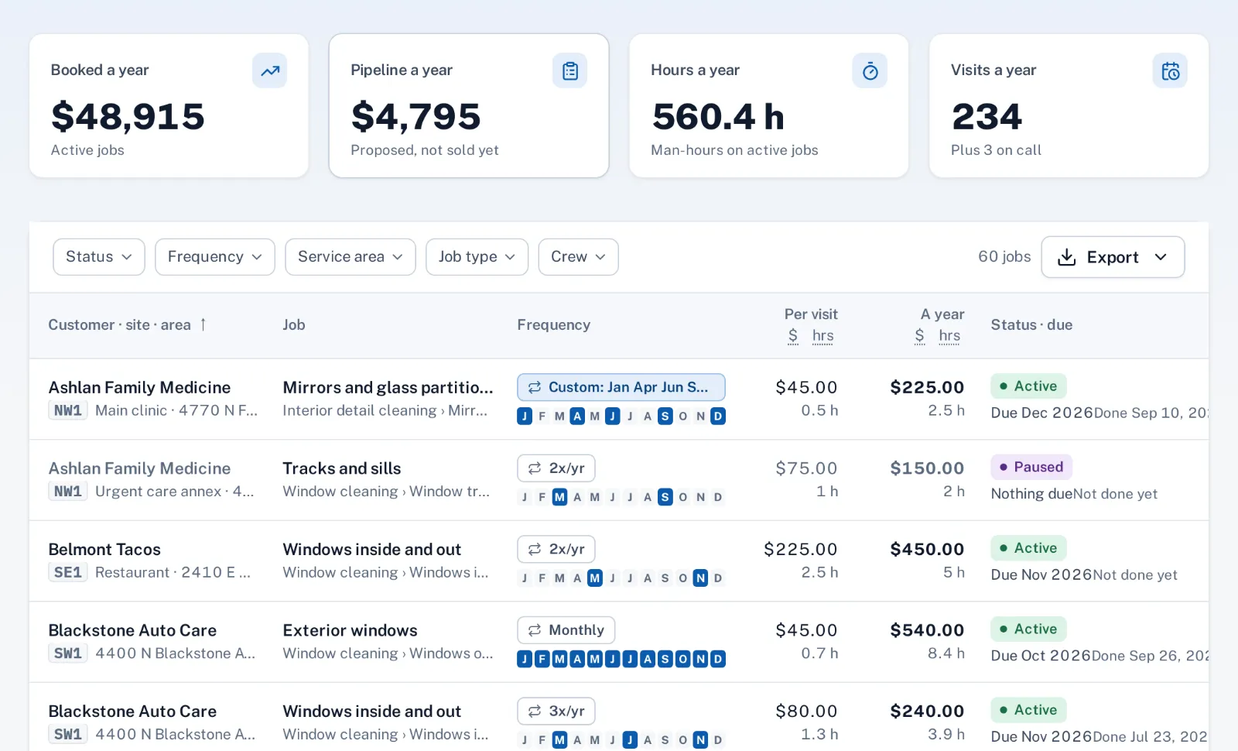
Task: Click the sort arrow beside Customer · site · area
Action: (x=203, y=324)
